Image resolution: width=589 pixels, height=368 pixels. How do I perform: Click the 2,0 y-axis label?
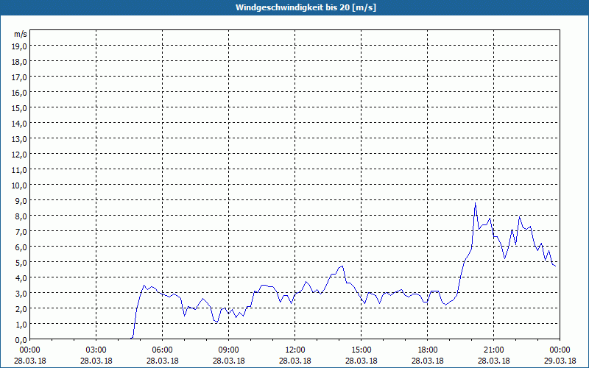click(22, 308)
